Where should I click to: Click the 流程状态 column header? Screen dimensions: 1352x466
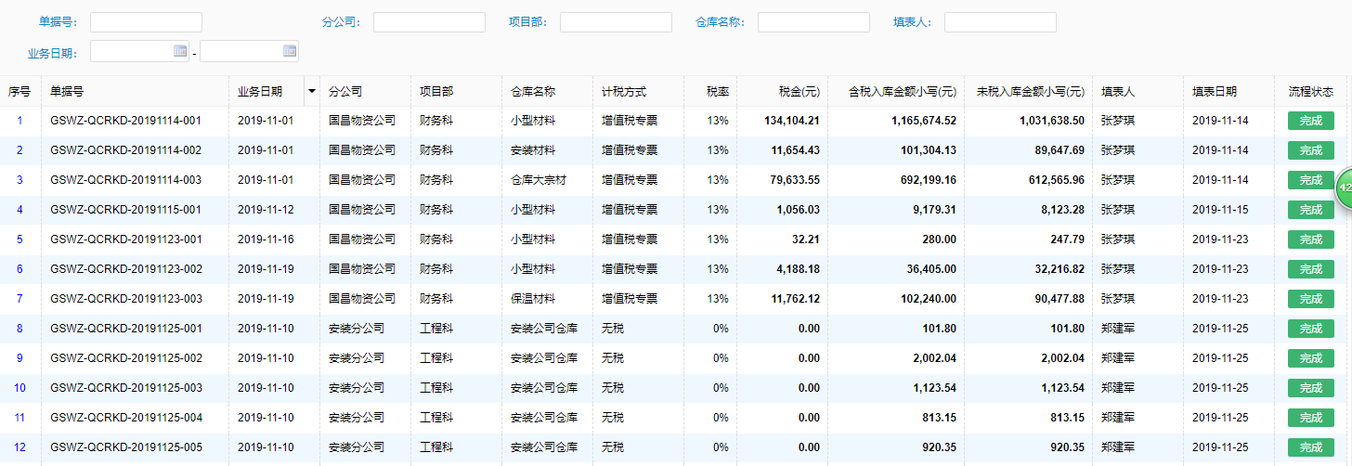point(1310,92)
